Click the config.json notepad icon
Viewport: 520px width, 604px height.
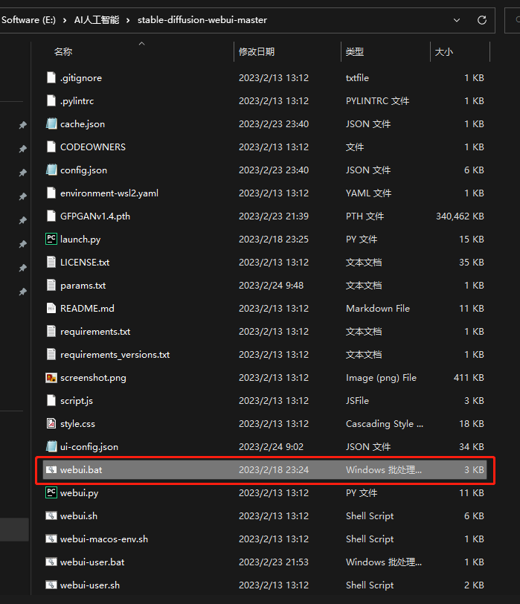point(51,170)
